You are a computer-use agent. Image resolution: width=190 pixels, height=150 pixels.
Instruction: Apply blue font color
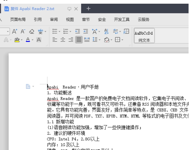tap(28, 40)
